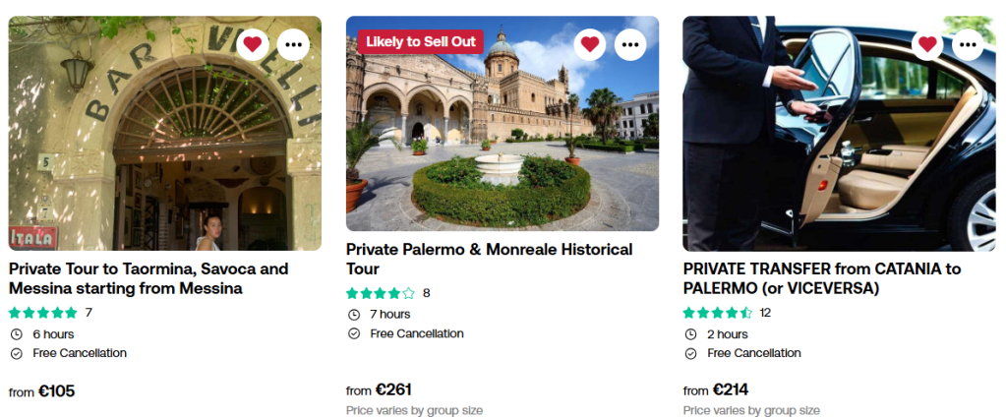
Task: Click the clock icon beside 6 hours
Action: coord(16,334)
